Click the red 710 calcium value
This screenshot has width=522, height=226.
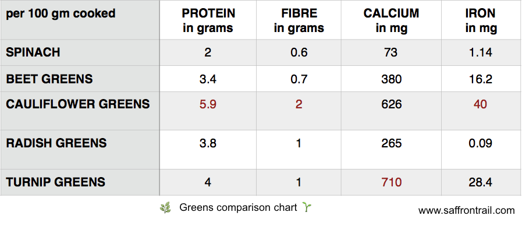pos(391,182)
